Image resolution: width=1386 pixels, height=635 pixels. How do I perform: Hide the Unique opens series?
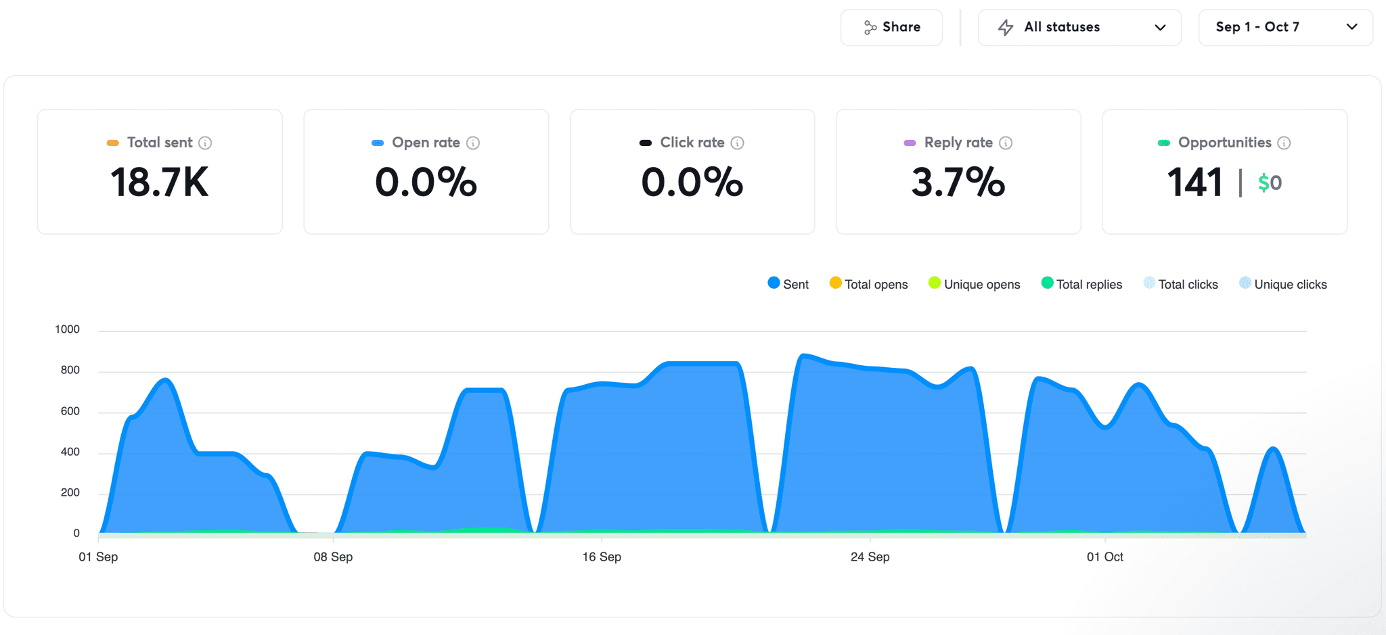click(974, 284)
